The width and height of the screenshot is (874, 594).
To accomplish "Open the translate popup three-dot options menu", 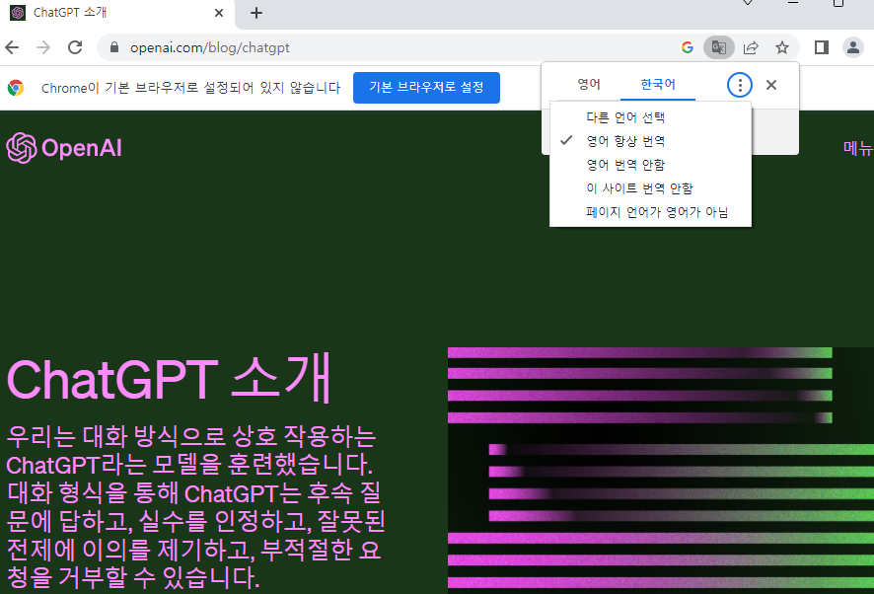I will pos(740,84).
